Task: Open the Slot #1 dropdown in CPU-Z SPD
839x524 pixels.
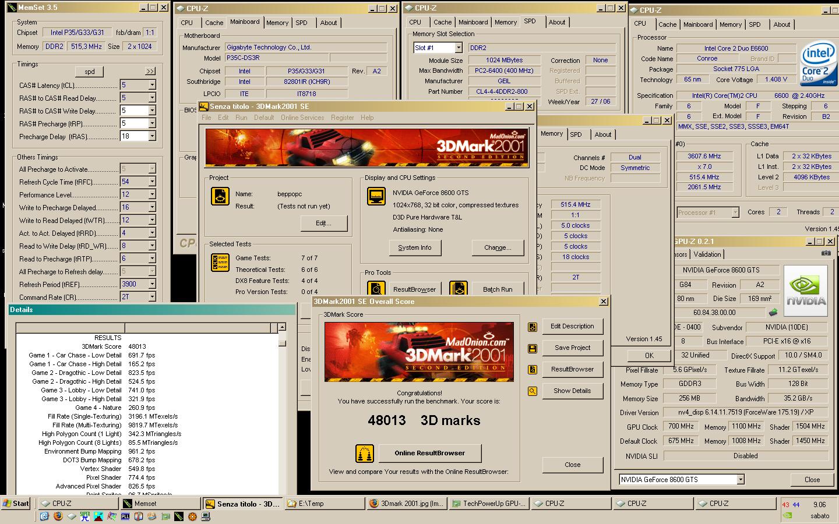Action: point(459,48)
